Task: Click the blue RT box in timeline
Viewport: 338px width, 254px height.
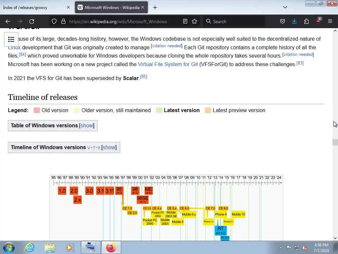Action: point(220,230)
